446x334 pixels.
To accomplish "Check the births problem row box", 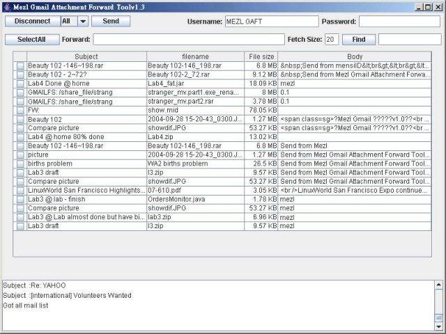I will 20,164.
